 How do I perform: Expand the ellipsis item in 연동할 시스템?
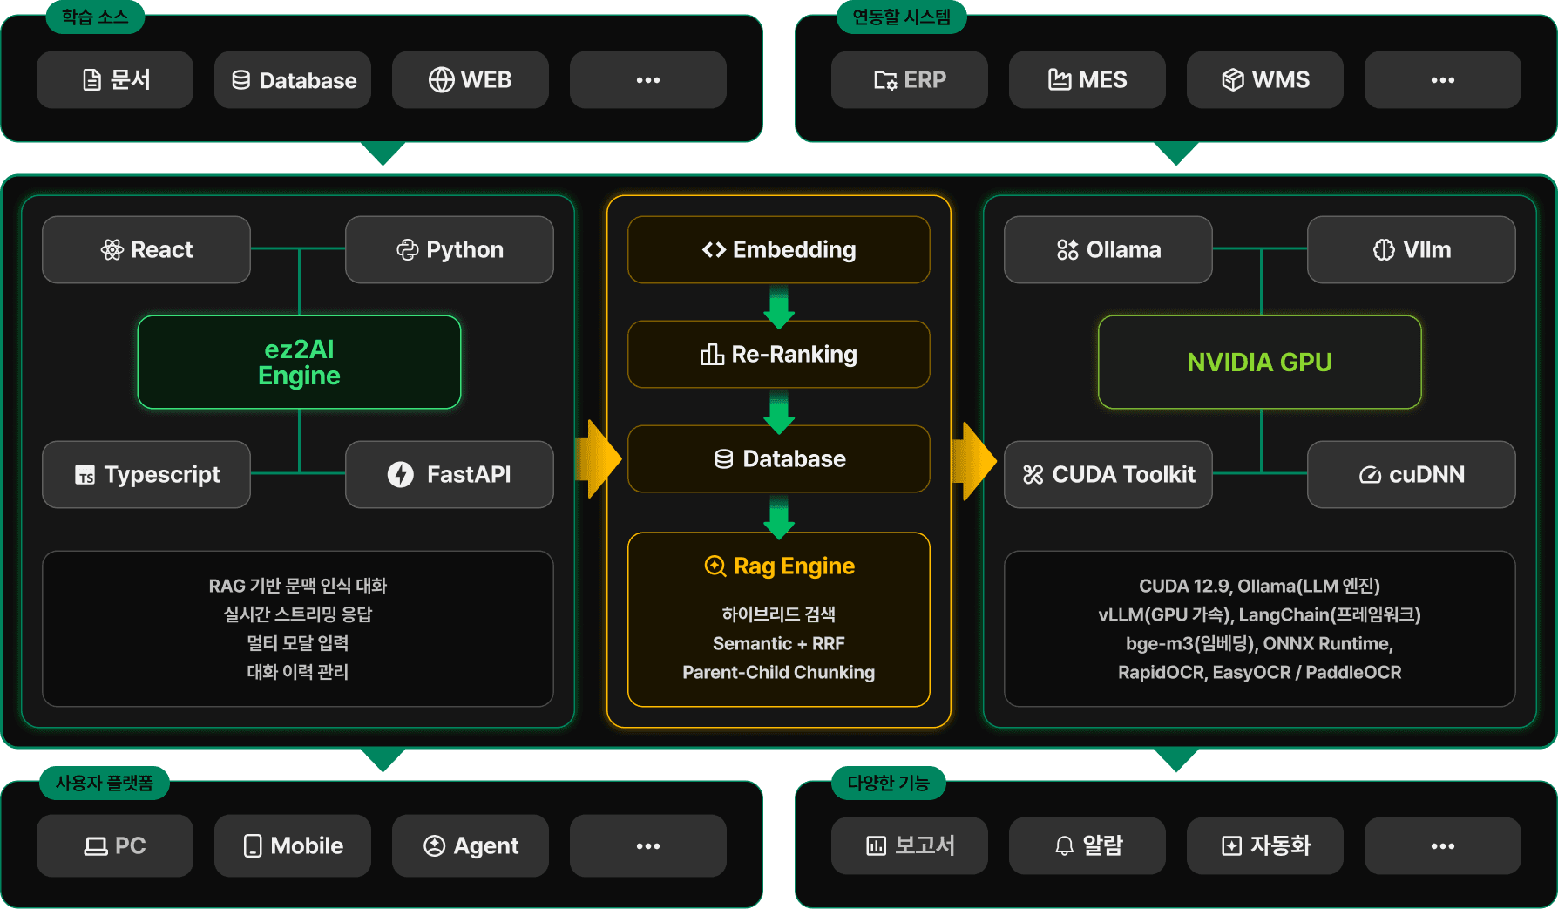point(1442,80)
